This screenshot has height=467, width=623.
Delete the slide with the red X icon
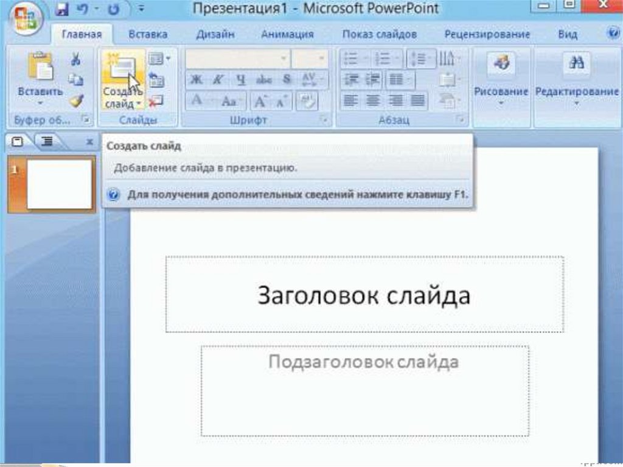(x=156, y=101)
